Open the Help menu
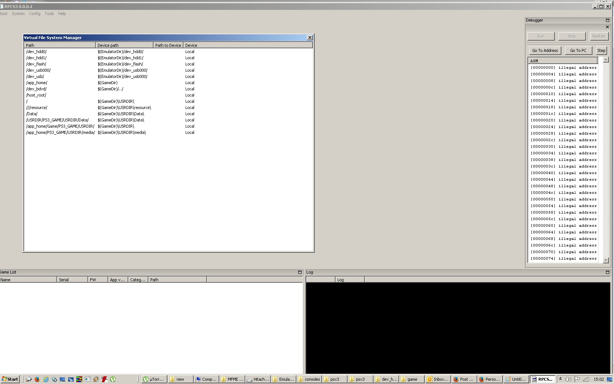Screen dimensions: 614x384 coord(62,14)
